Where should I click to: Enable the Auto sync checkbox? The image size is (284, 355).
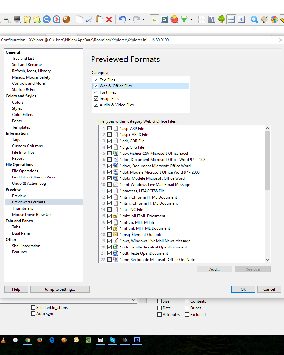point(33,314)
